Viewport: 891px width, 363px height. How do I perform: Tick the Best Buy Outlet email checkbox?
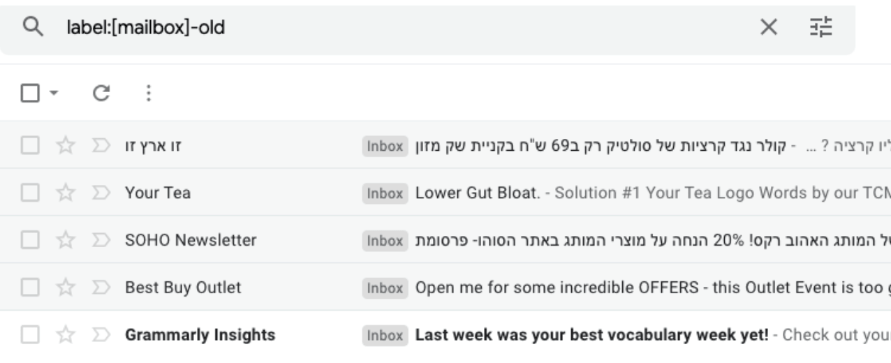point(30,288)
